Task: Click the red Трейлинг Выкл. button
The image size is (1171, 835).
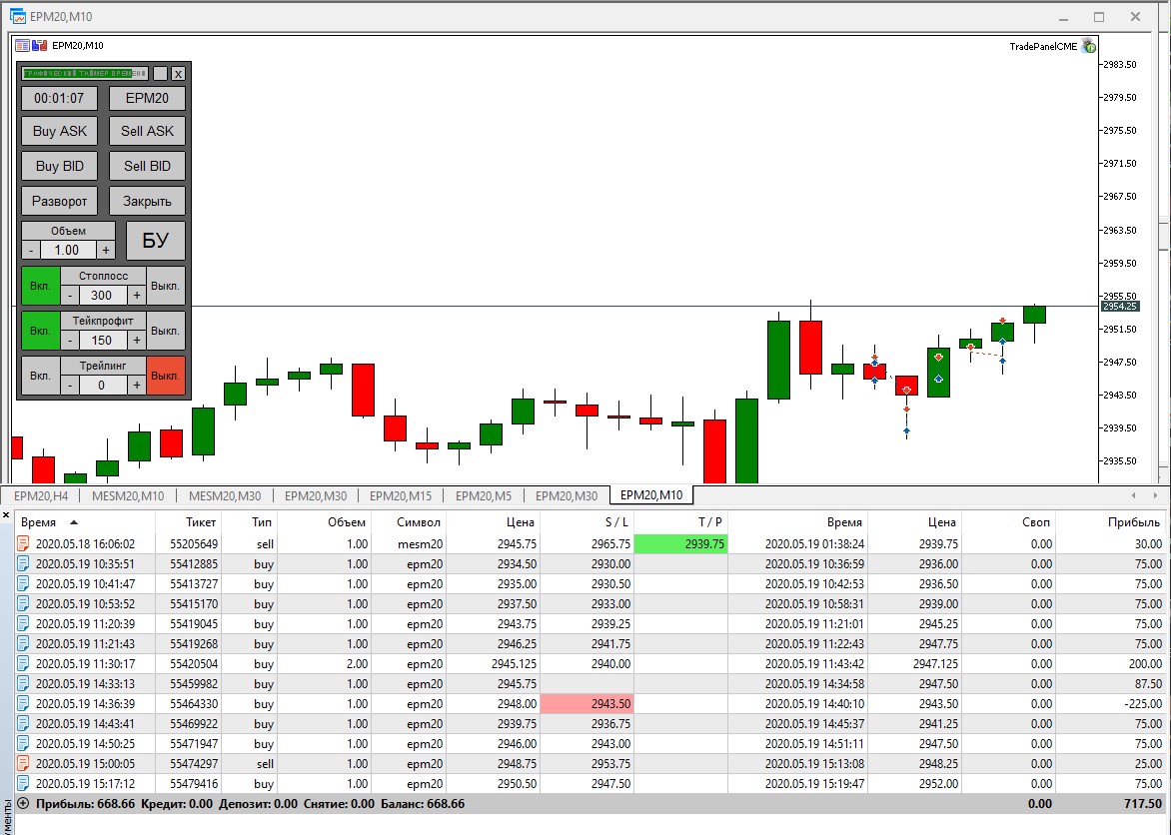Action: pos(165,376)
